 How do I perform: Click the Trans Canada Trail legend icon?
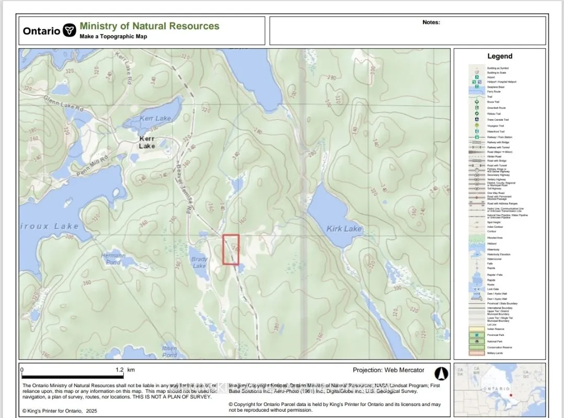pos(477,120)
